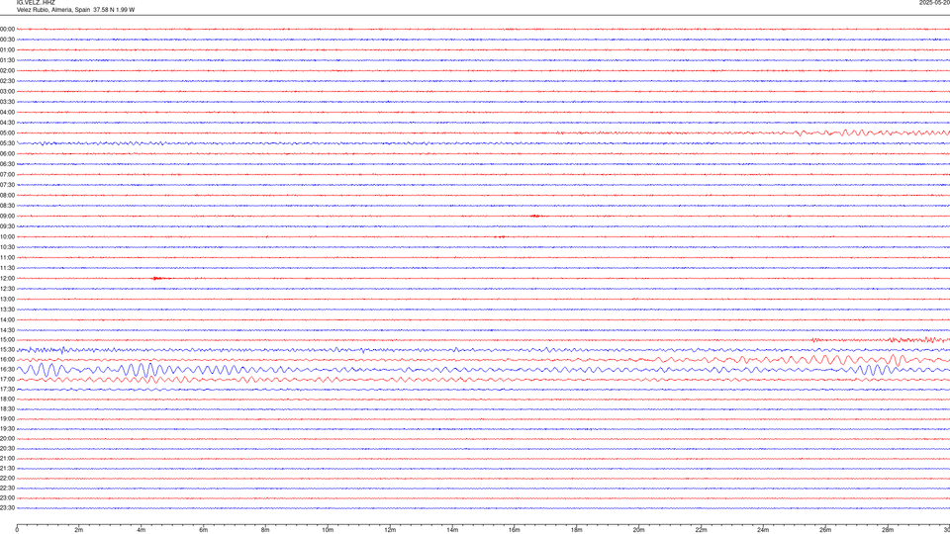
Task: Click the 08:30 time label
Action: (7, 206)
